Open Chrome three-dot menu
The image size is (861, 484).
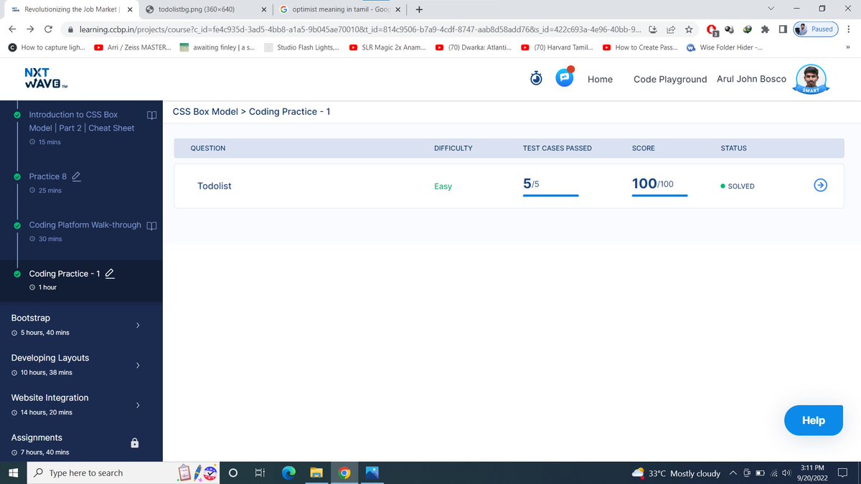[x=849, y=29]
